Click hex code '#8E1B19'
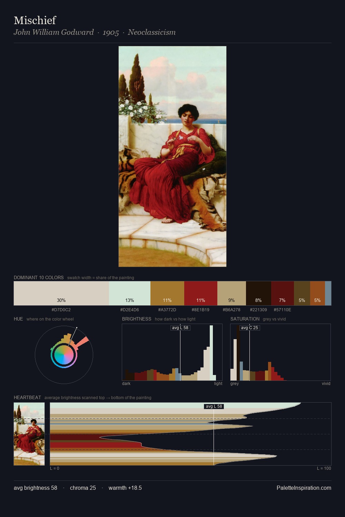Image resolution: width=345 pixels, height=517 pixels. pyautogui.click(x=200, y=310)
